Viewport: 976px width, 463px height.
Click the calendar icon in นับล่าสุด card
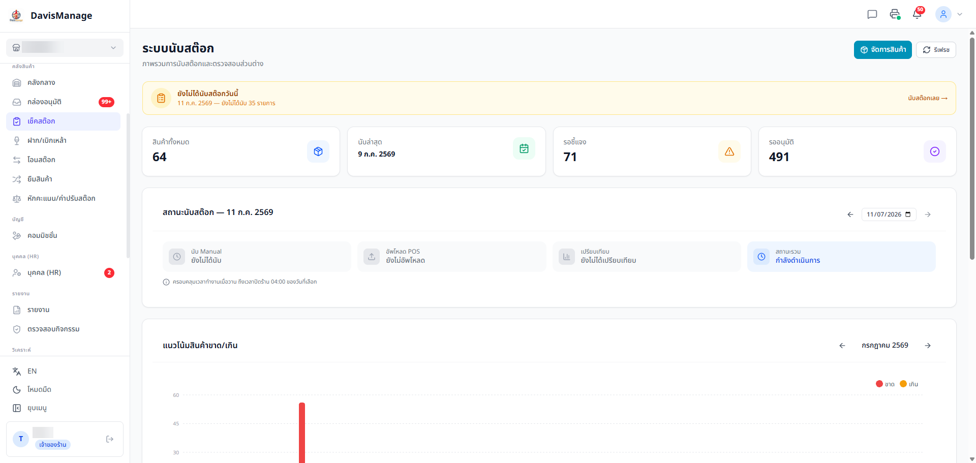[524, 148]
